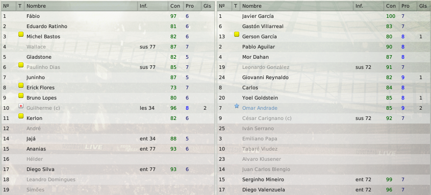Click Bruno Lopes's yellow card icon
431x195 pixels.
pyautogui.click(x=20, y=95)
